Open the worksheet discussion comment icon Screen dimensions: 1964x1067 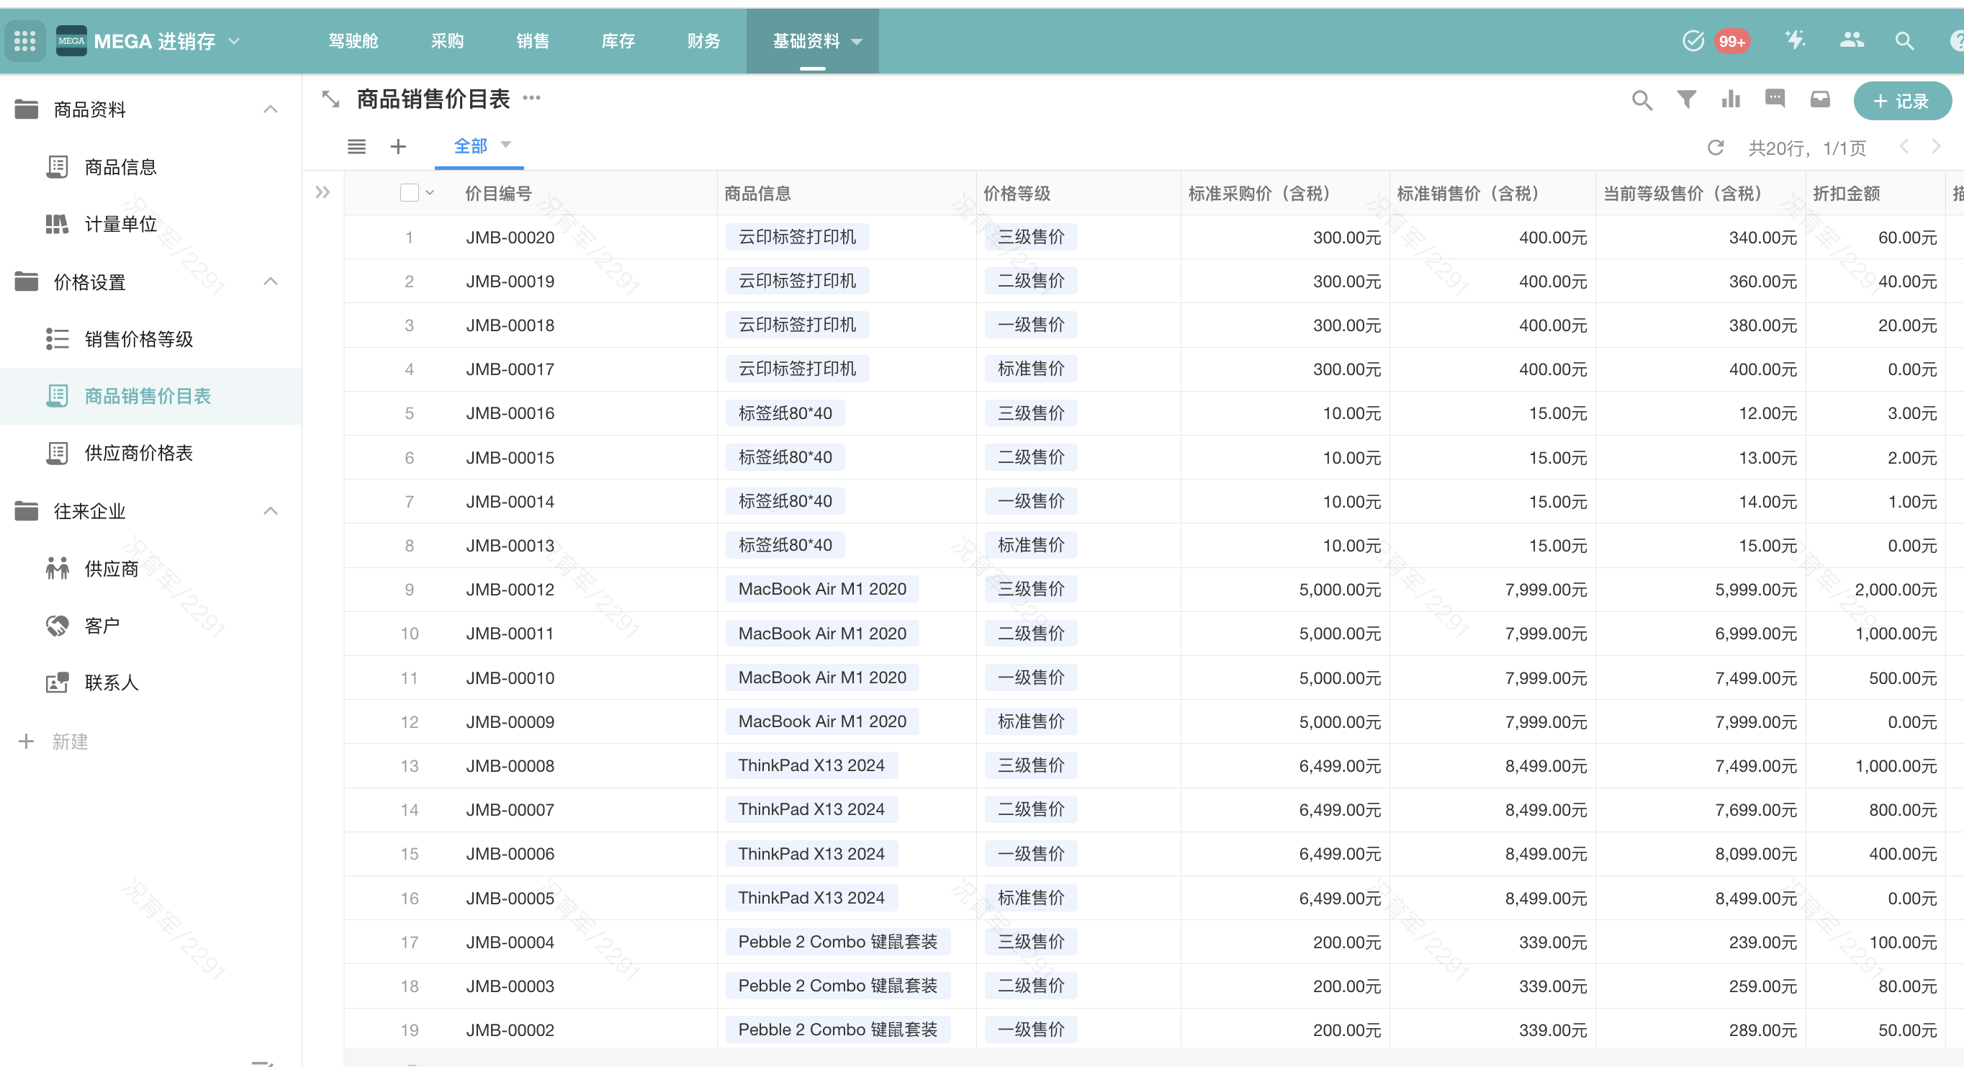1775,99
